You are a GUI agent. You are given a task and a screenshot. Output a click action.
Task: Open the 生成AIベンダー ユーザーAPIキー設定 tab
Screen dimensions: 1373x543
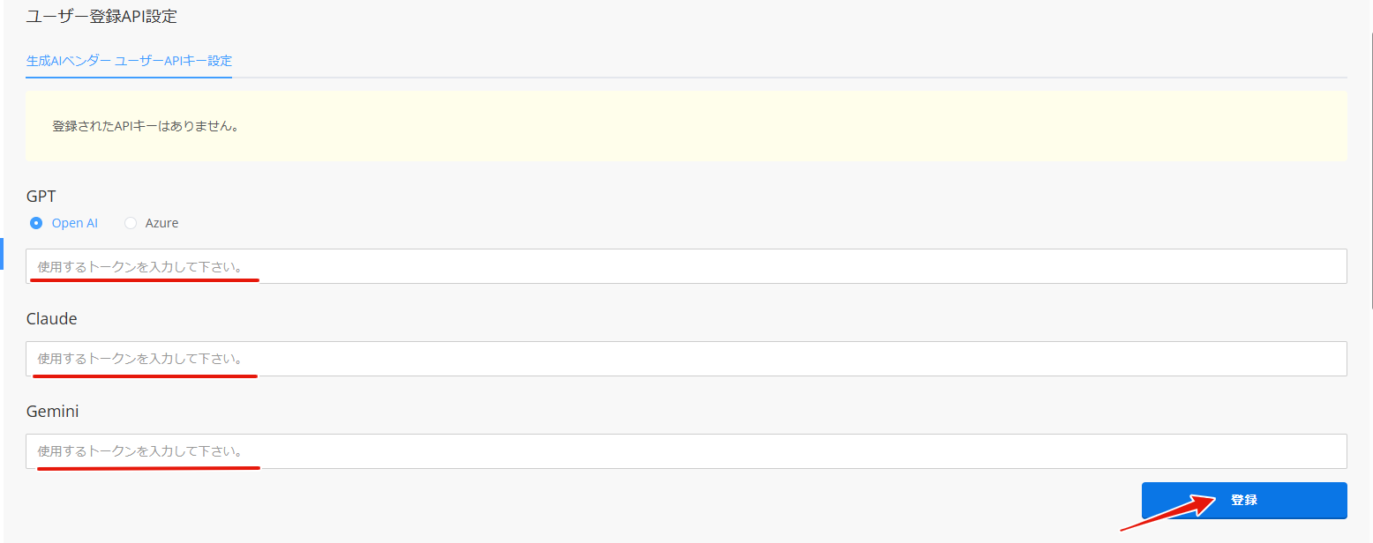click(129, 61)
